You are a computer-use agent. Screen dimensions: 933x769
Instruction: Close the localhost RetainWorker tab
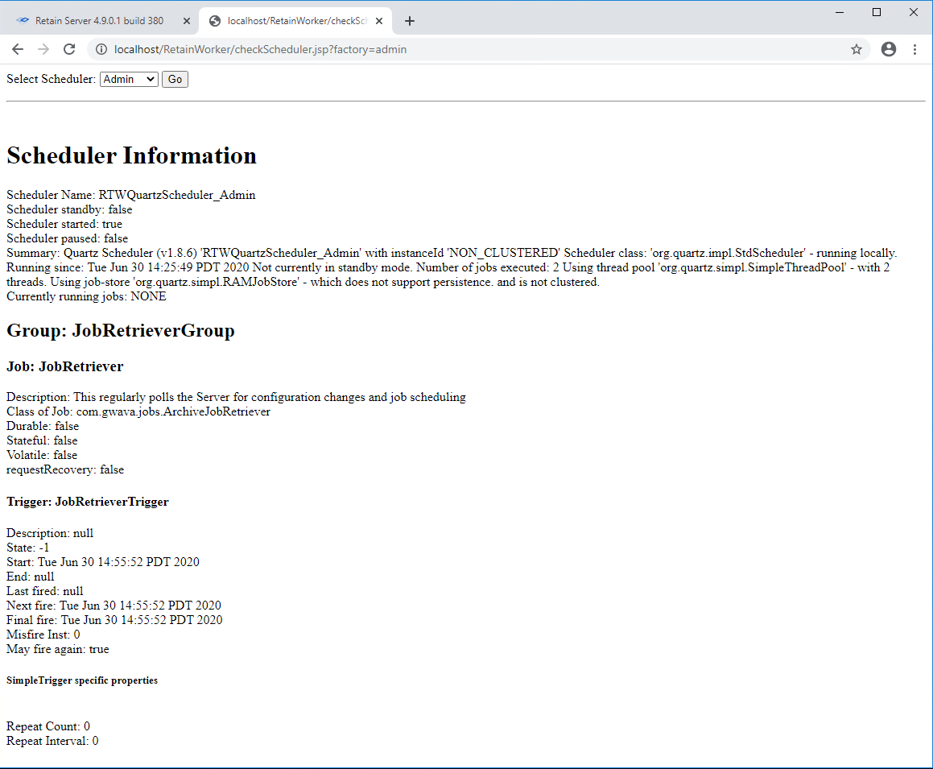point(379,21)
